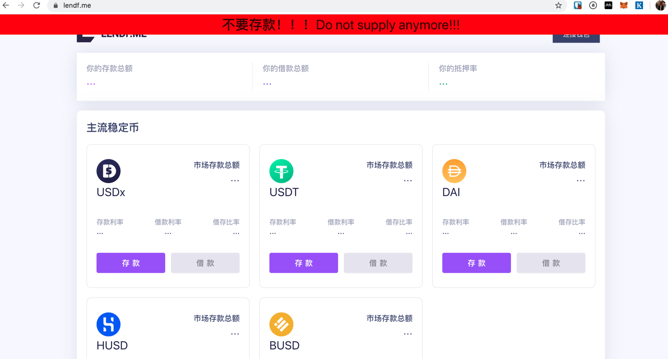Click the '你的借款总额' label

(286, 69)
